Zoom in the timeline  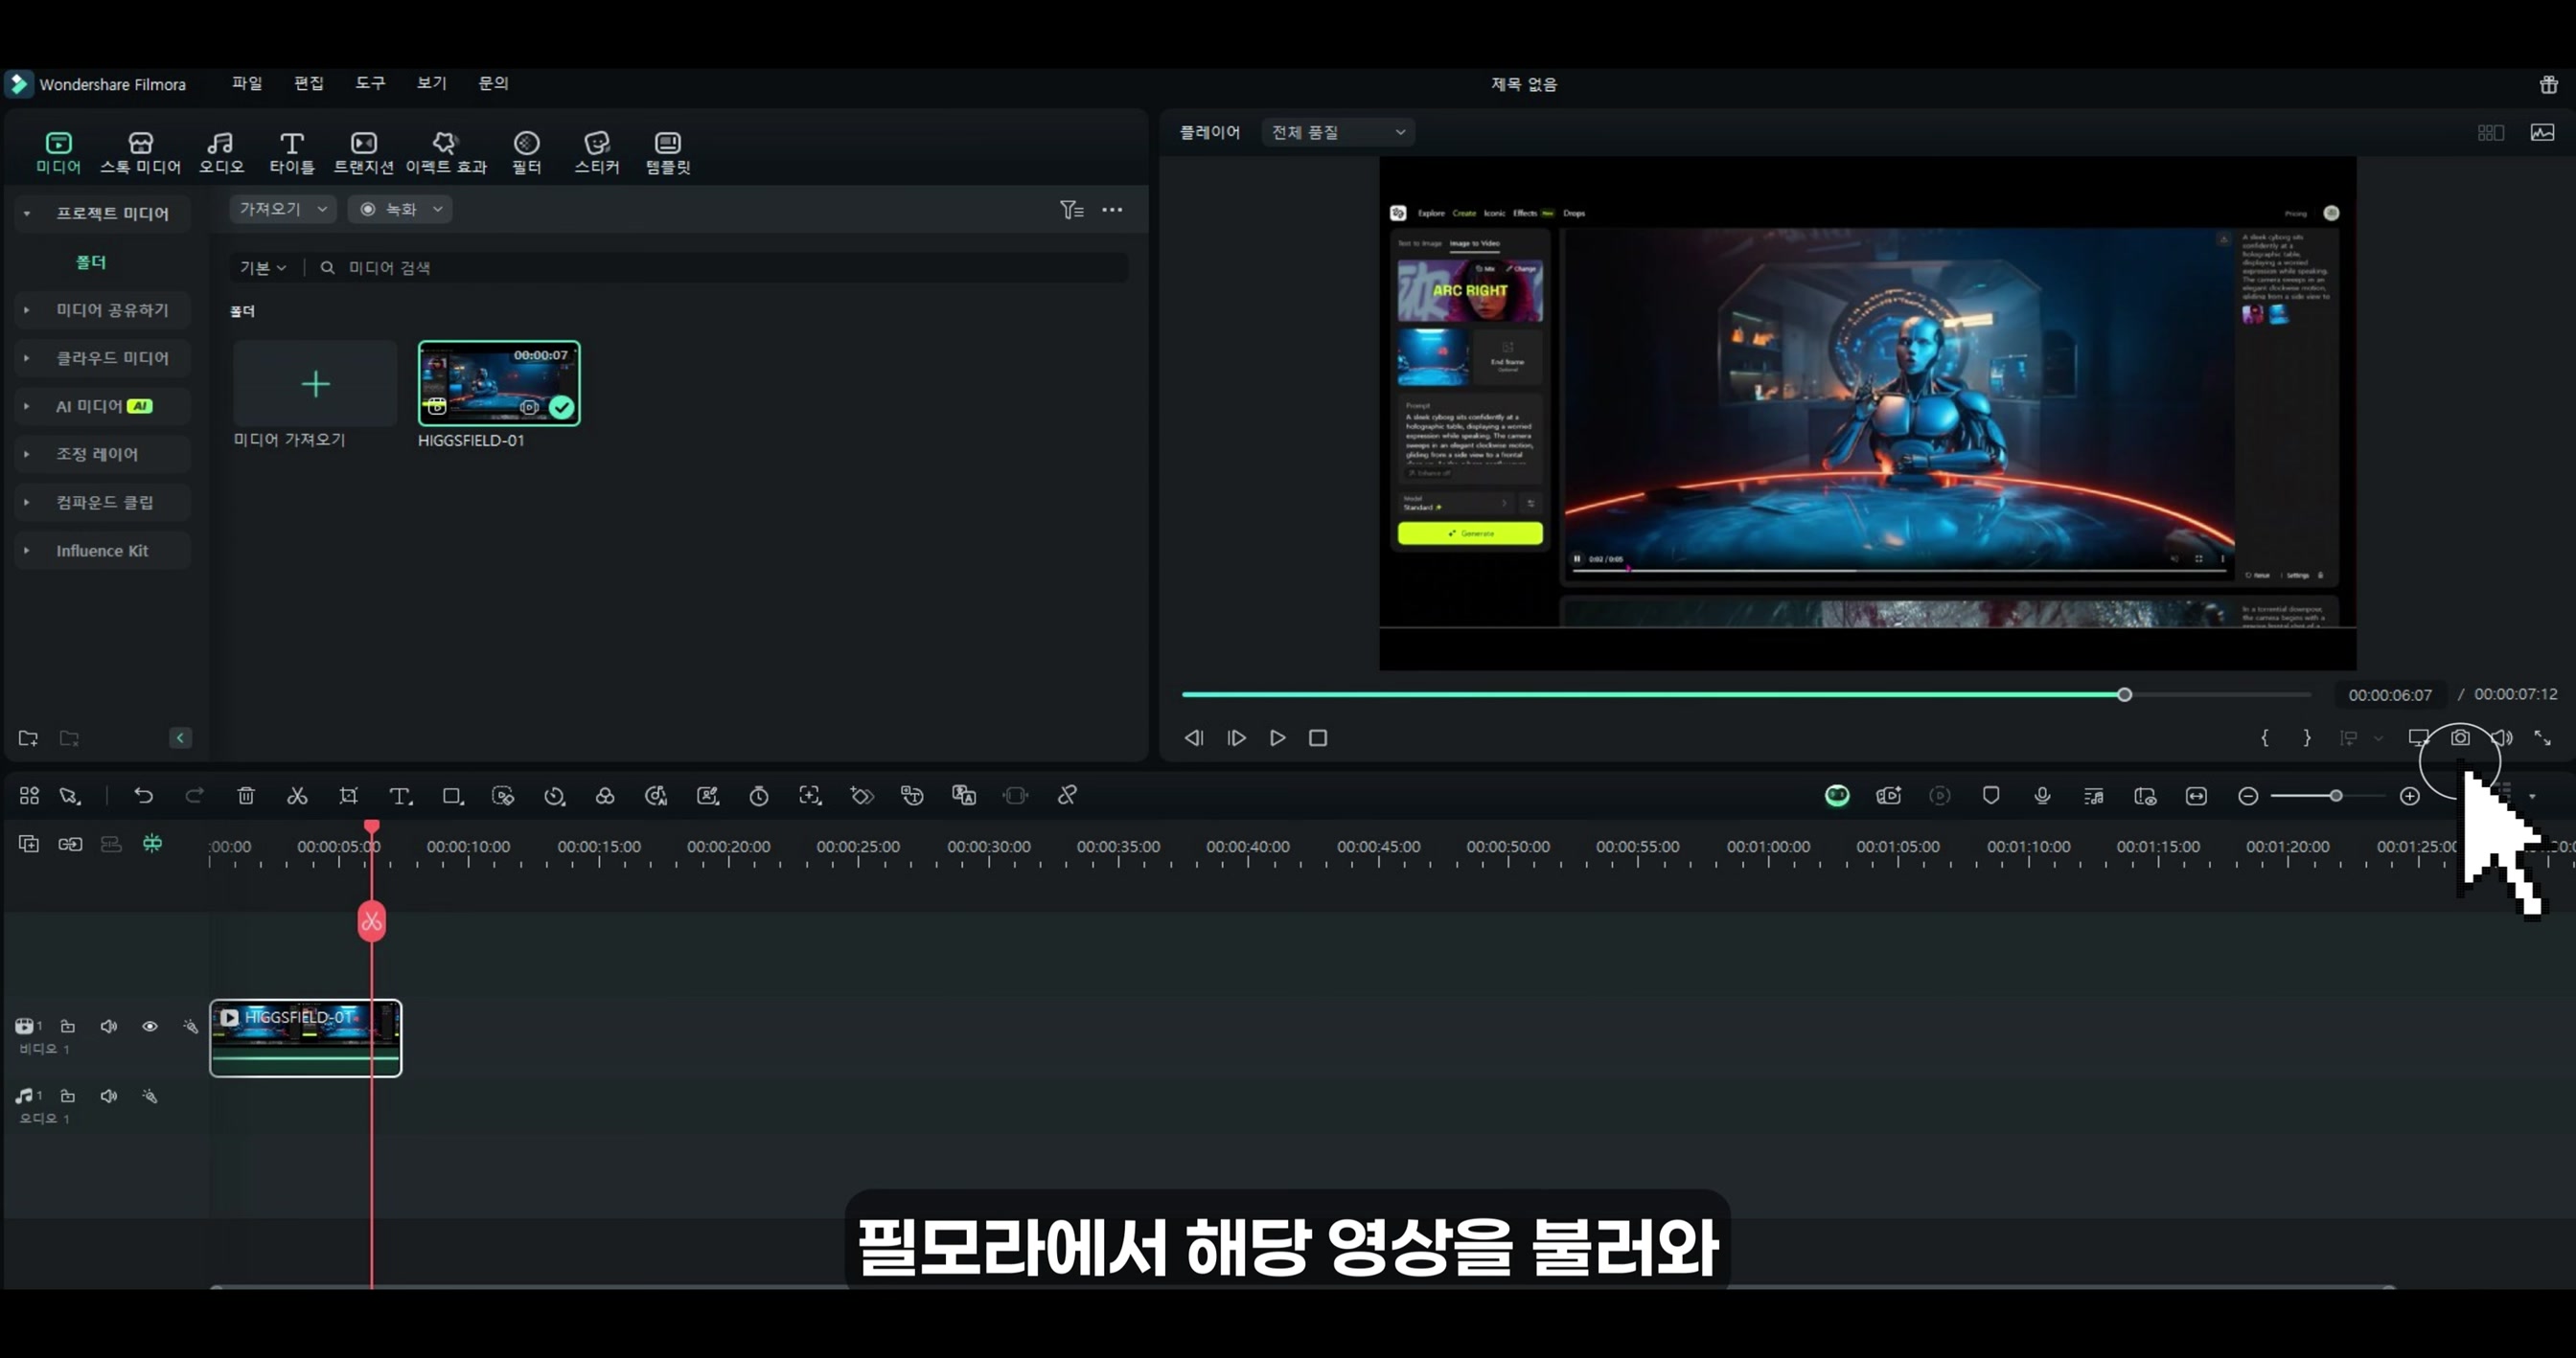pyautogui.click(x=2409, y=796)
